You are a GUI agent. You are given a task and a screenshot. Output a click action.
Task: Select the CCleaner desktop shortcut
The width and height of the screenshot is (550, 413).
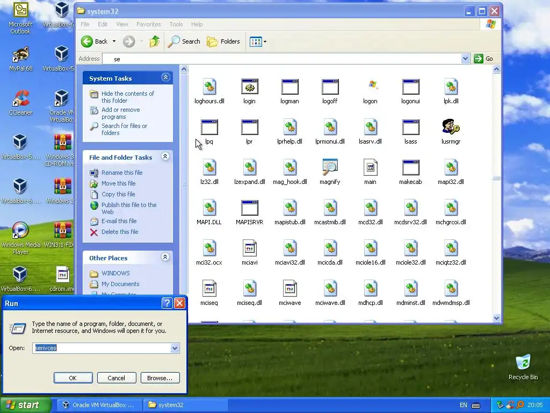20,103
